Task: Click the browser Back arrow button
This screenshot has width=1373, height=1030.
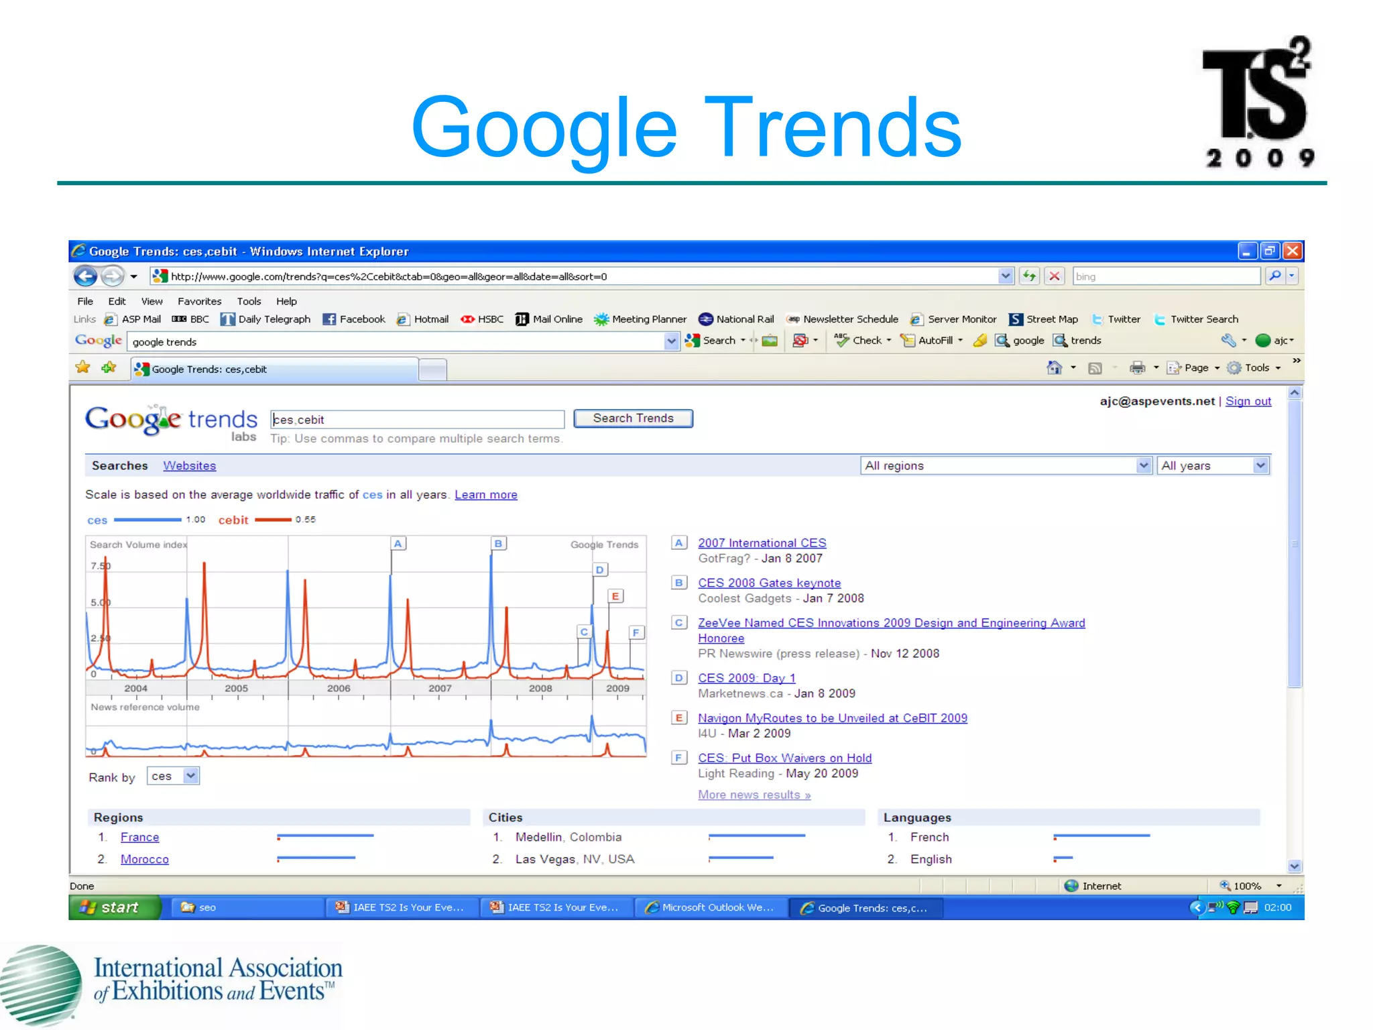Action: point(85,276)
